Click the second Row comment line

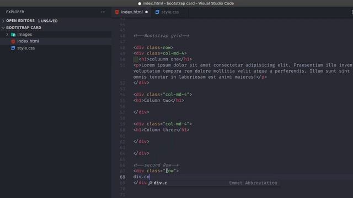tap(156, 165)
